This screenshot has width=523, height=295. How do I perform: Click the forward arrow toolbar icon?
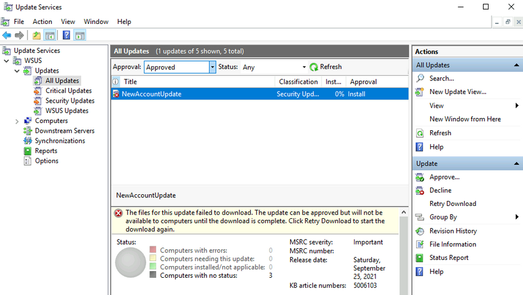pos(19,35)
